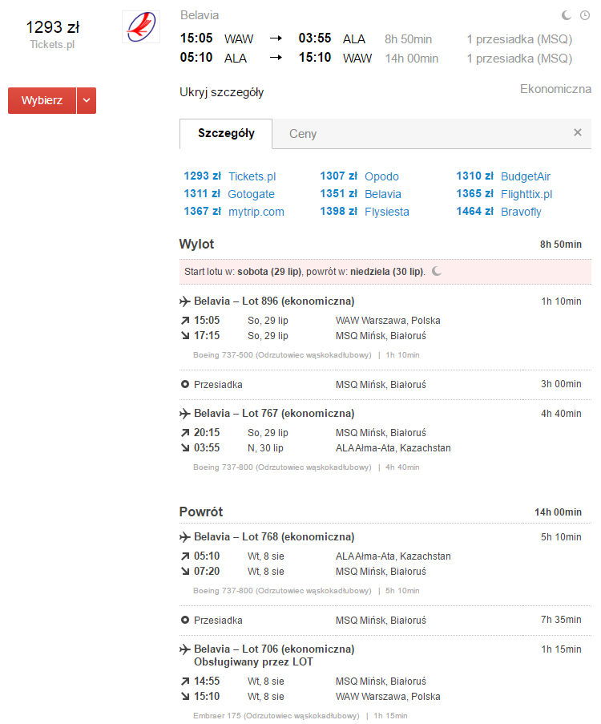
Task: Click the ALA to WAW route arrow
Action: click(x=276, y=58)
